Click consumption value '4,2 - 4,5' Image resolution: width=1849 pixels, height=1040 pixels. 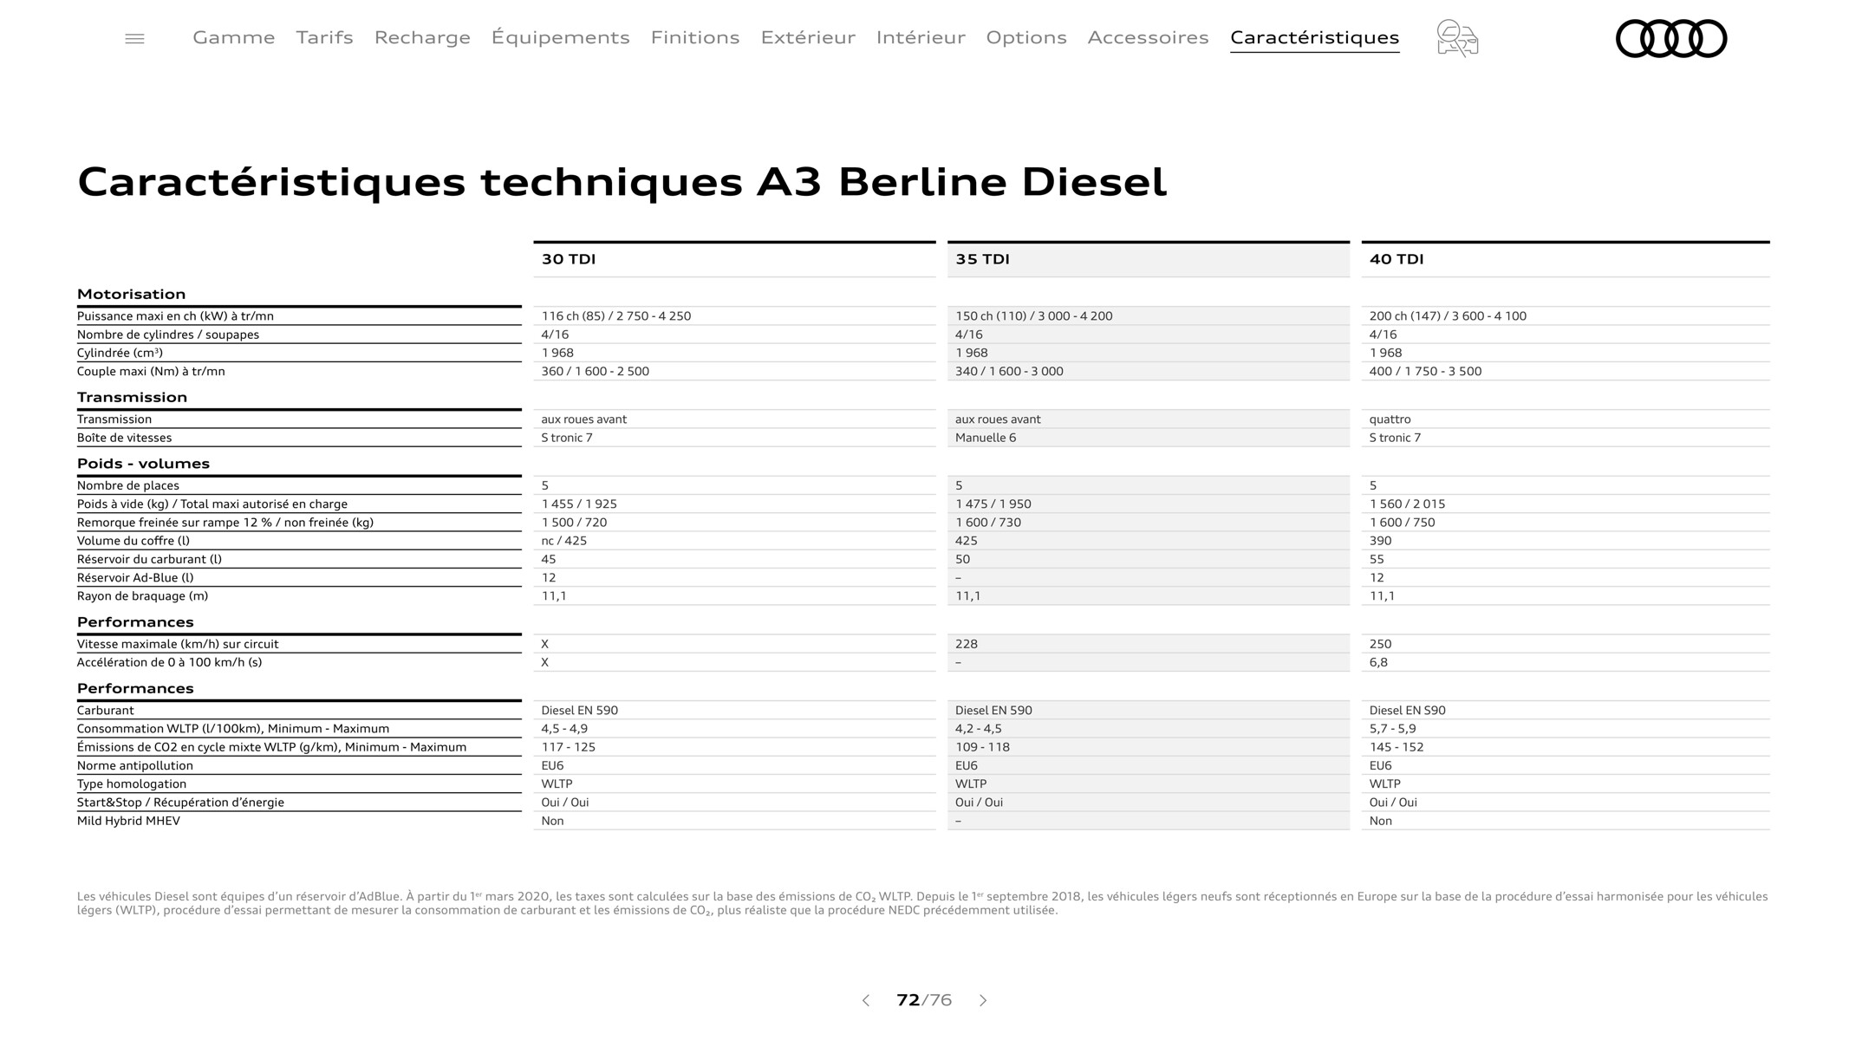(978, 729)
